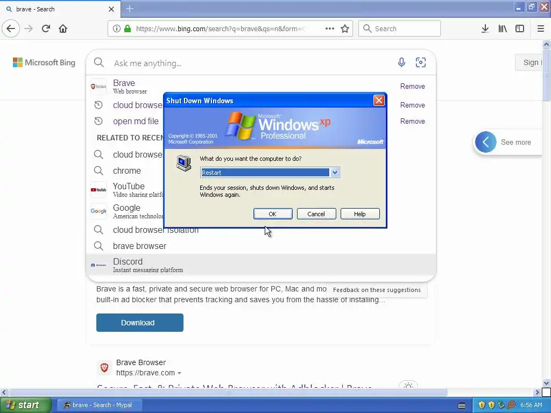Cancel the Shut Down Windows dialog
The height and width of the screenshot is (413, 551).
pos(316,214)
